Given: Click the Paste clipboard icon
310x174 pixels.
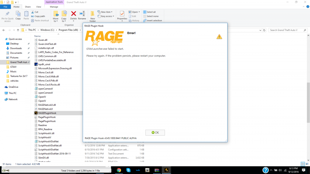Looking at the screenshot, I should [26, 14].
